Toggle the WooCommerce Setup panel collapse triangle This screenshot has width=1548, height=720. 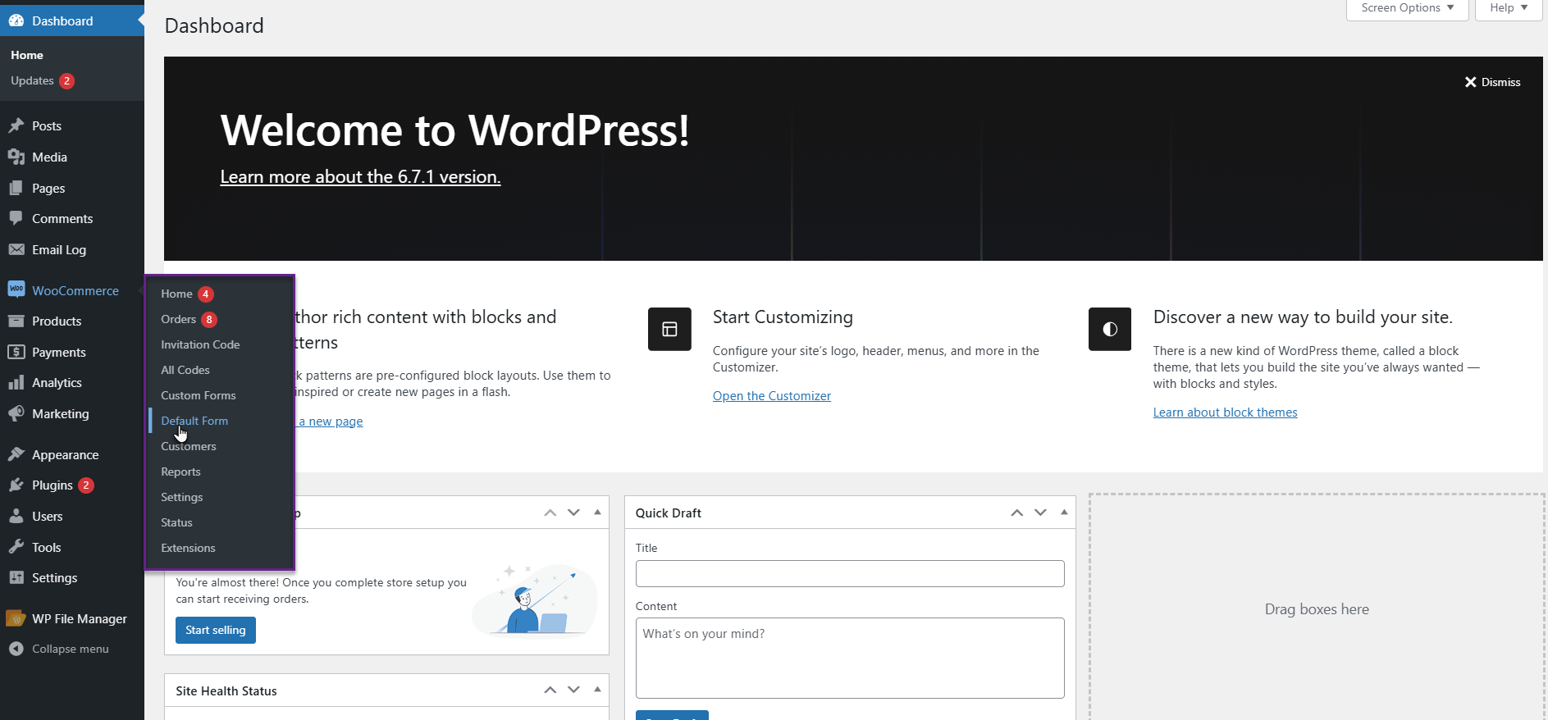click(x=597, y=513)
